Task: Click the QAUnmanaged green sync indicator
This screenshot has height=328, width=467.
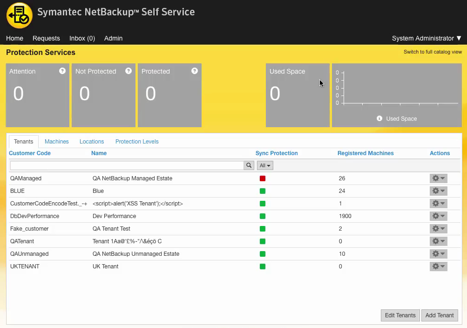Action: pyautogui.click(x=263, y=254)
